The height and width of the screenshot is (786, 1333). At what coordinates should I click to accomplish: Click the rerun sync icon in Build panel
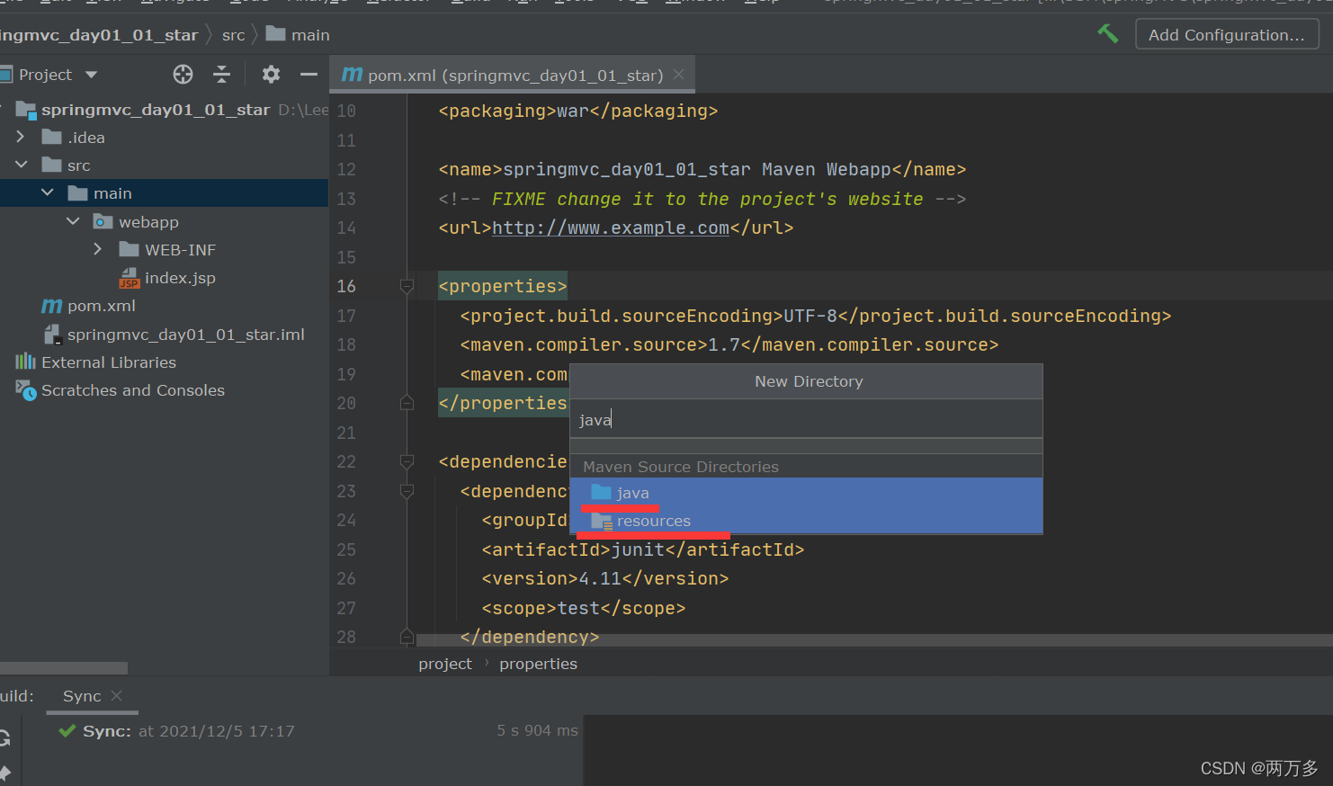tap(4, 738)
